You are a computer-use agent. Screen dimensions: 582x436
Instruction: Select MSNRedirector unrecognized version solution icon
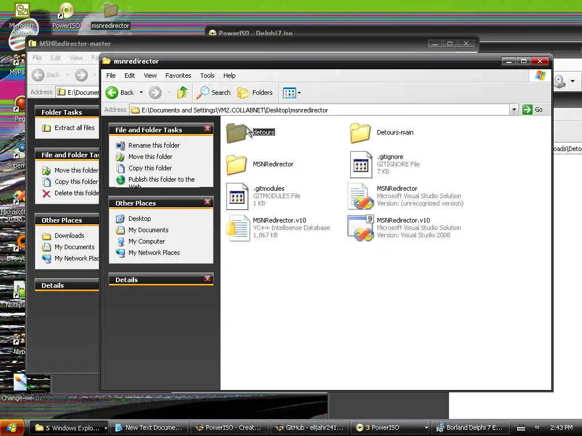pos(361,196)
